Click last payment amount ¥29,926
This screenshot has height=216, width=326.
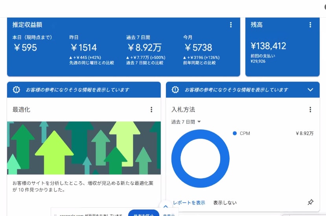pos(258,61)
